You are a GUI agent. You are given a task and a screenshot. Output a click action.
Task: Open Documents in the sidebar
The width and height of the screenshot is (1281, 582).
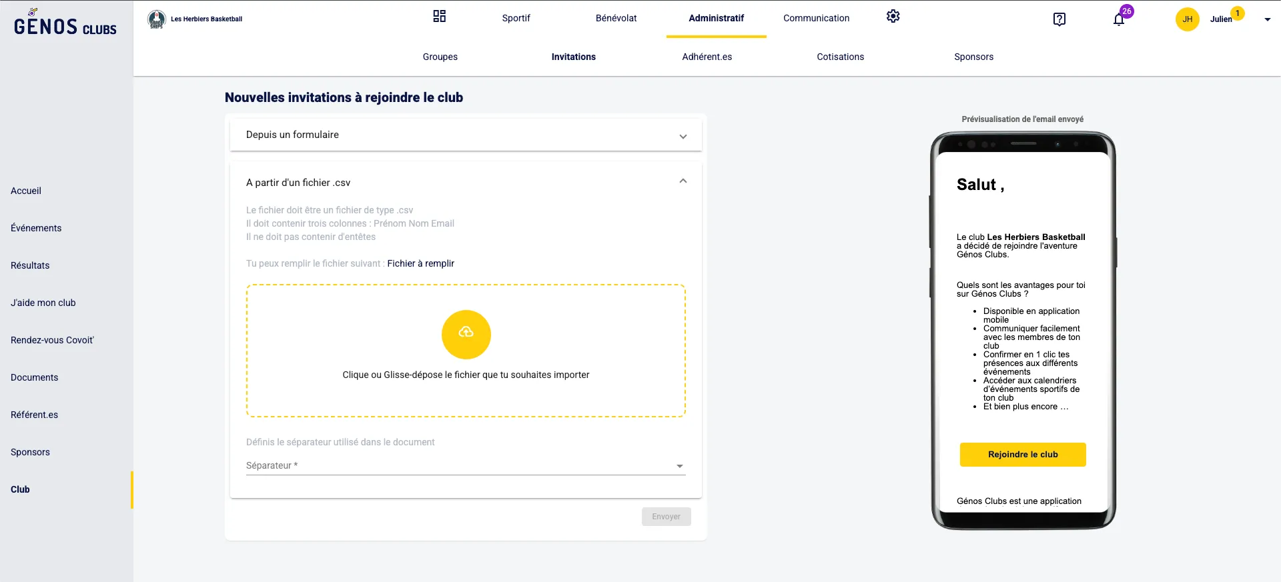tap(35, 377)
